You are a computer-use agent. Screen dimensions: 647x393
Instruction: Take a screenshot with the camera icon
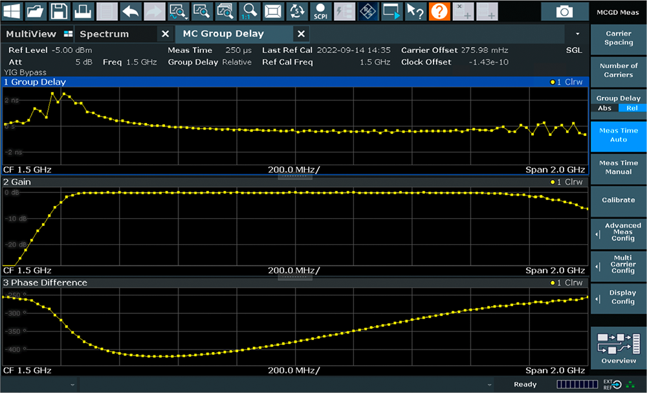(x=565, y=12)
